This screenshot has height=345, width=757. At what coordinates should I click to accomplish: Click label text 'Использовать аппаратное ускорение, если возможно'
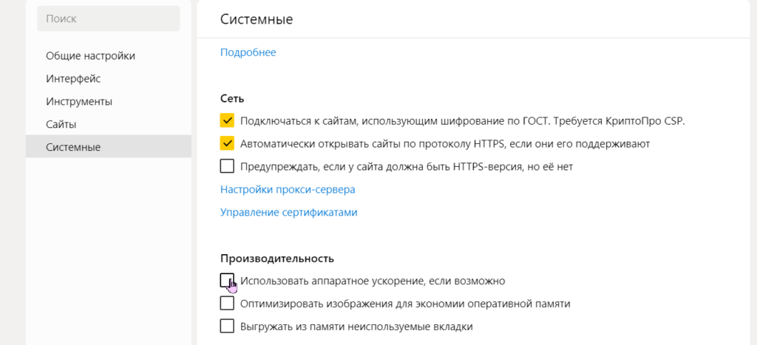click(x=372, y=281)
